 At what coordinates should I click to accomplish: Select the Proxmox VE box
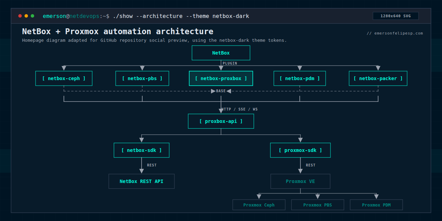tap(300, 181)
